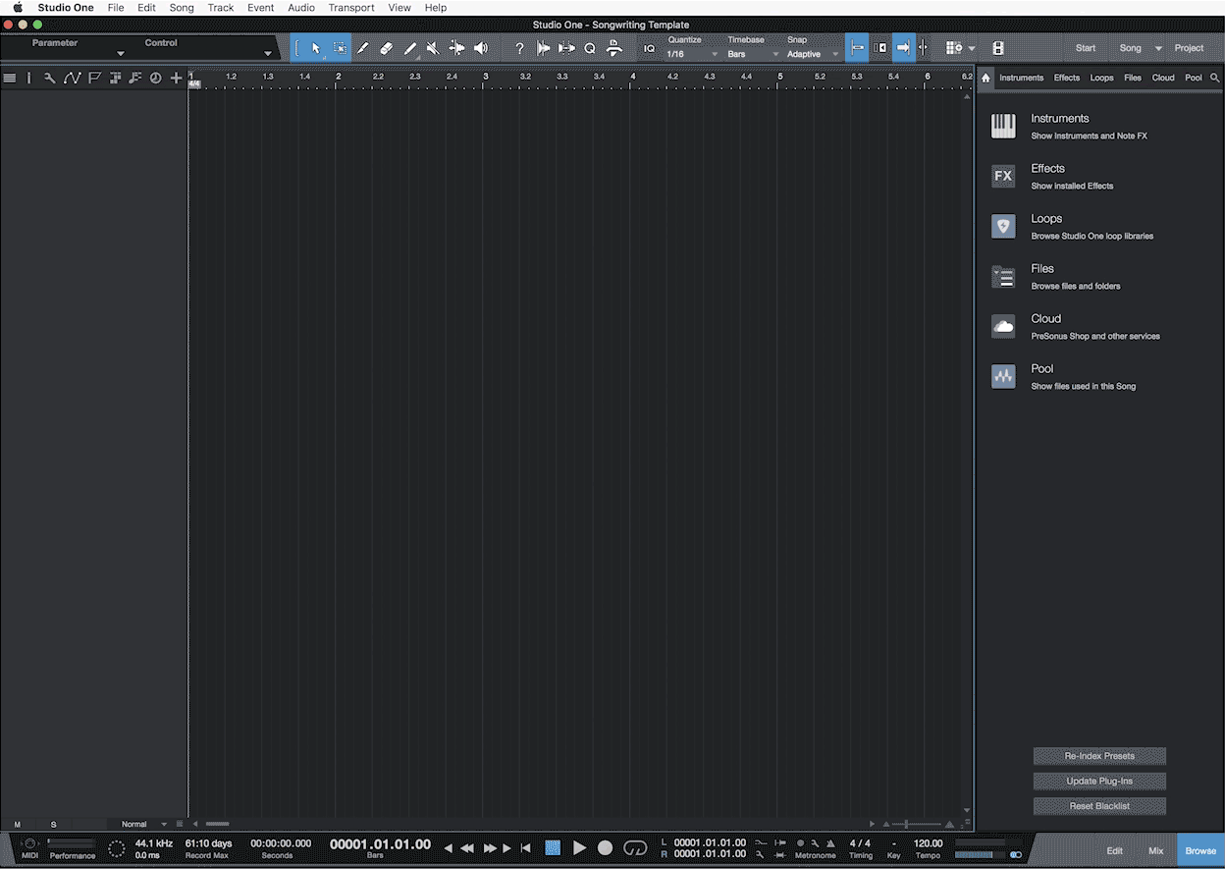Open the Track menu in the menu bar
The width and height of the screenshot is (1225, 869).
tap(220, 8)
